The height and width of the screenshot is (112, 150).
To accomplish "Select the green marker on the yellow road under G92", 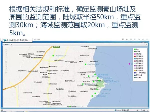I will click(53, 56).
